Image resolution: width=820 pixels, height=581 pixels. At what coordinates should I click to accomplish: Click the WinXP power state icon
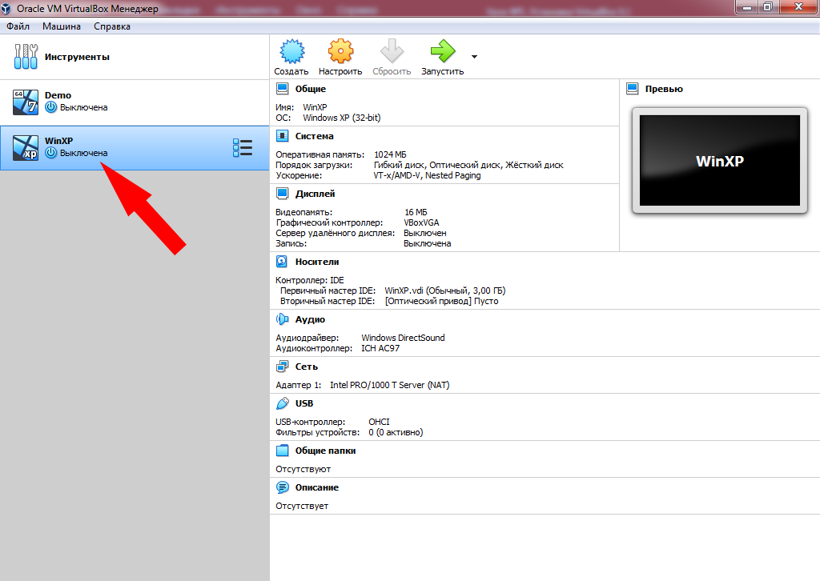pos(50,153)
